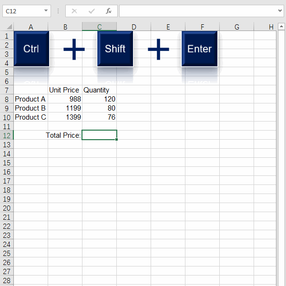286x286 pixels.
Task: Select column A header
Action: (x=31, y=27)
